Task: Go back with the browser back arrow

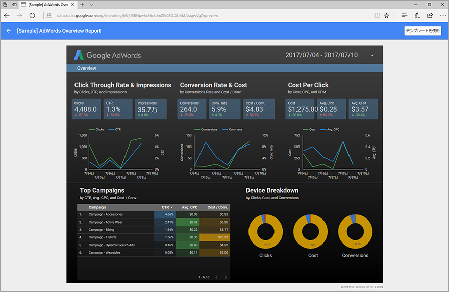Action: tap(7, 16)
